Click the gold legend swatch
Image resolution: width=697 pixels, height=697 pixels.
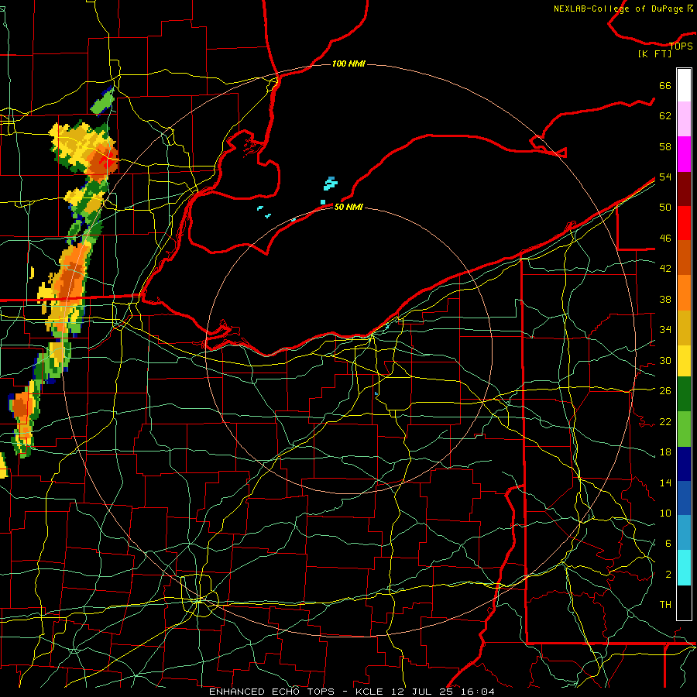684,328
